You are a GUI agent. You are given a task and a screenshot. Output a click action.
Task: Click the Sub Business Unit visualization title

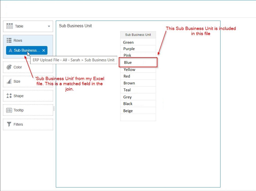[x=75, y=26]
